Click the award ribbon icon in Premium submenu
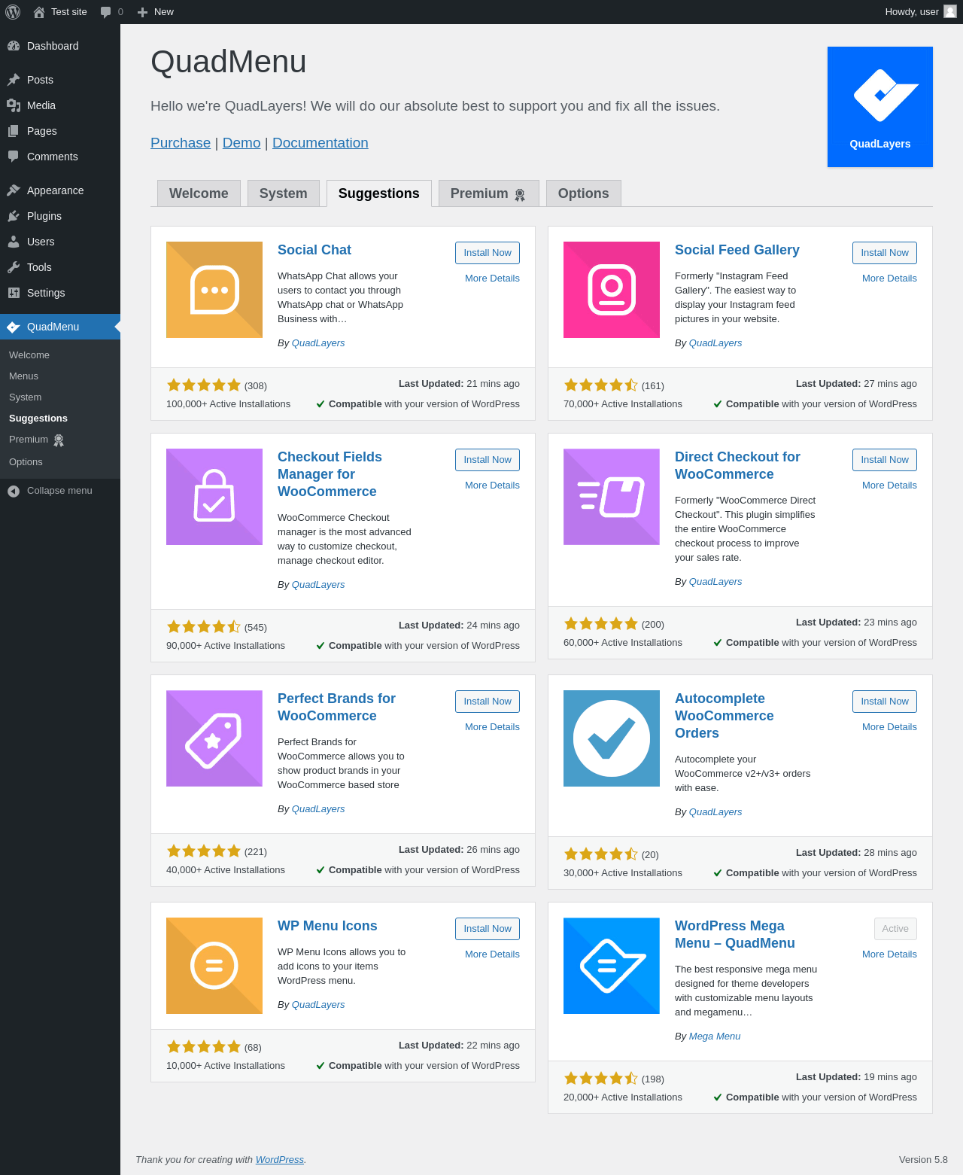963x1175 pixels. (x=59, y=440)
